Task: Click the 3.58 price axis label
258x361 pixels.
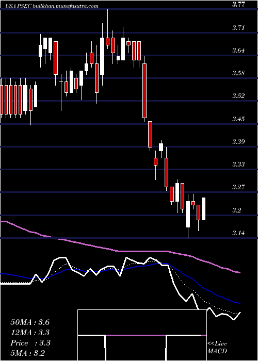Action: tap(238, 73)
